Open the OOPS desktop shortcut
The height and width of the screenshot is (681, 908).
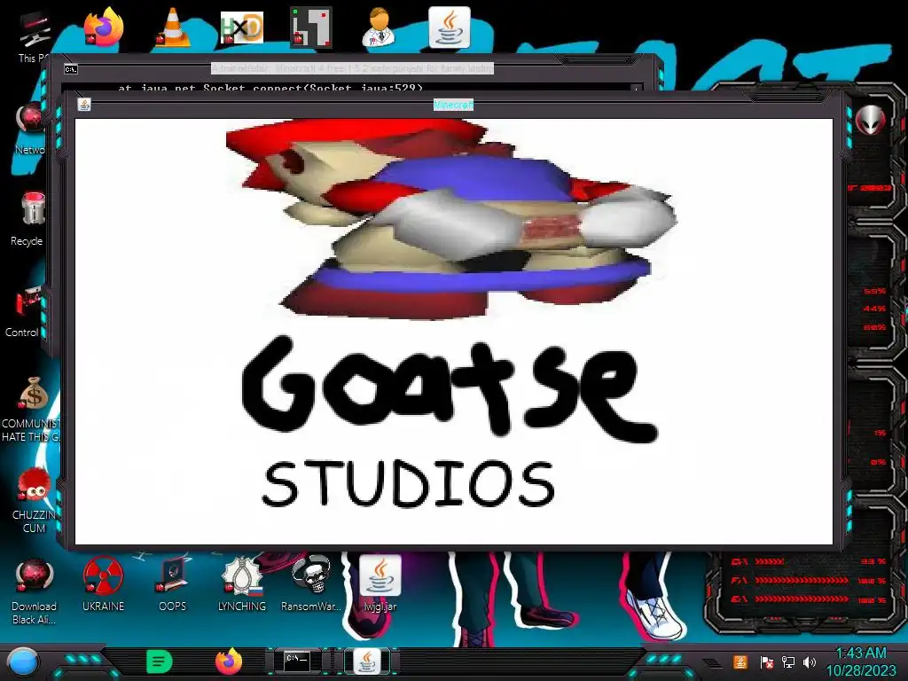(x=172, y=583)
